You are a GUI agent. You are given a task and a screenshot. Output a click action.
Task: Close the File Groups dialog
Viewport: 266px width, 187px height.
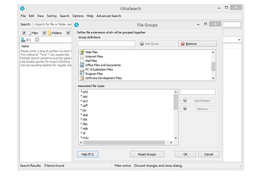pyautogui.click(x=215, y=24)
